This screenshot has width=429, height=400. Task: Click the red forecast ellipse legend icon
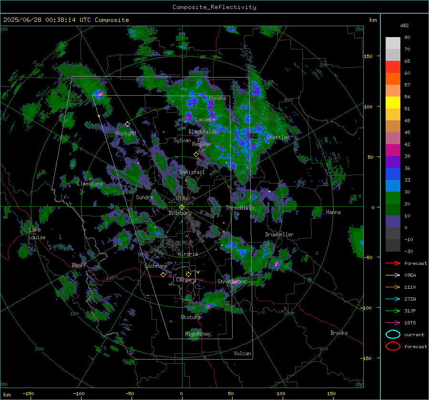393,346
